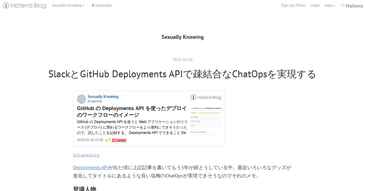365x191 pixels.
Task: Open the Sign Up (Free) link
Action: pyautogui.click(x=293, y=5)
